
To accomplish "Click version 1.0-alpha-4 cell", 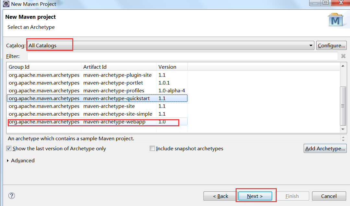I will coord(172,91).
